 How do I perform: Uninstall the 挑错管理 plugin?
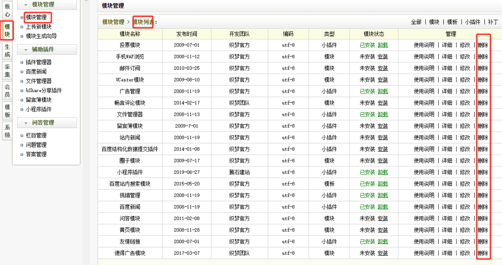383,195
